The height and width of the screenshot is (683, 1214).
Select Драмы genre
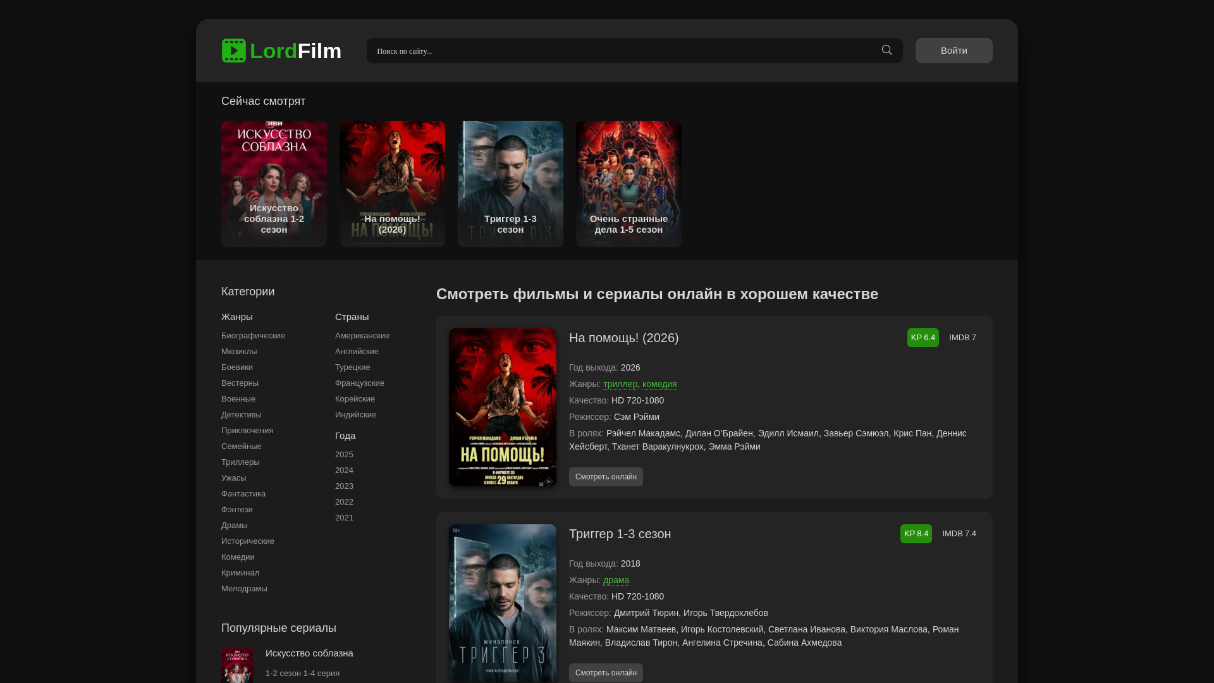(x=235, y=526)
